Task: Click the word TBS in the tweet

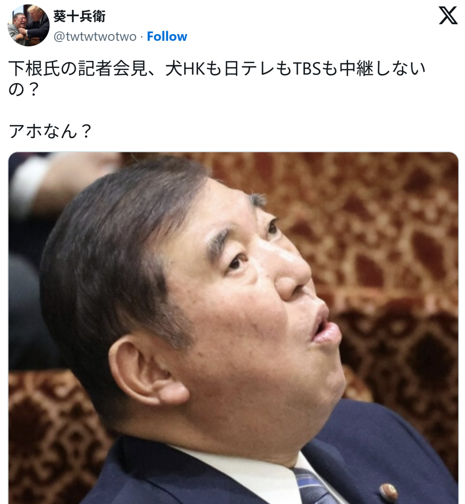Action: point(309,69)
